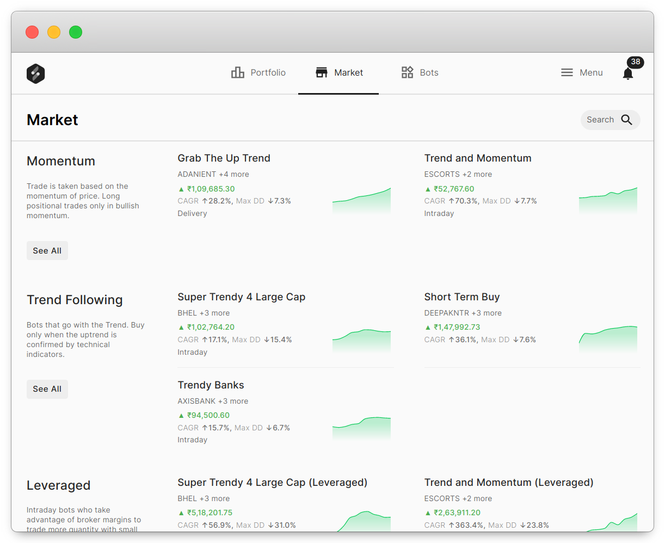Click the ₹5,18,201.75 value

210,513
